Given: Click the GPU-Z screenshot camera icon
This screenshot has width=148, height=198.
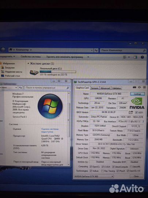Looking at the screenshot, I should [134, 87].
